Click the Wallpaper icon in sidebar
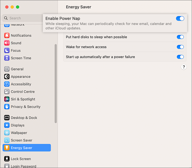The width and height of the screenshot is (192, 168). (7, 133)
